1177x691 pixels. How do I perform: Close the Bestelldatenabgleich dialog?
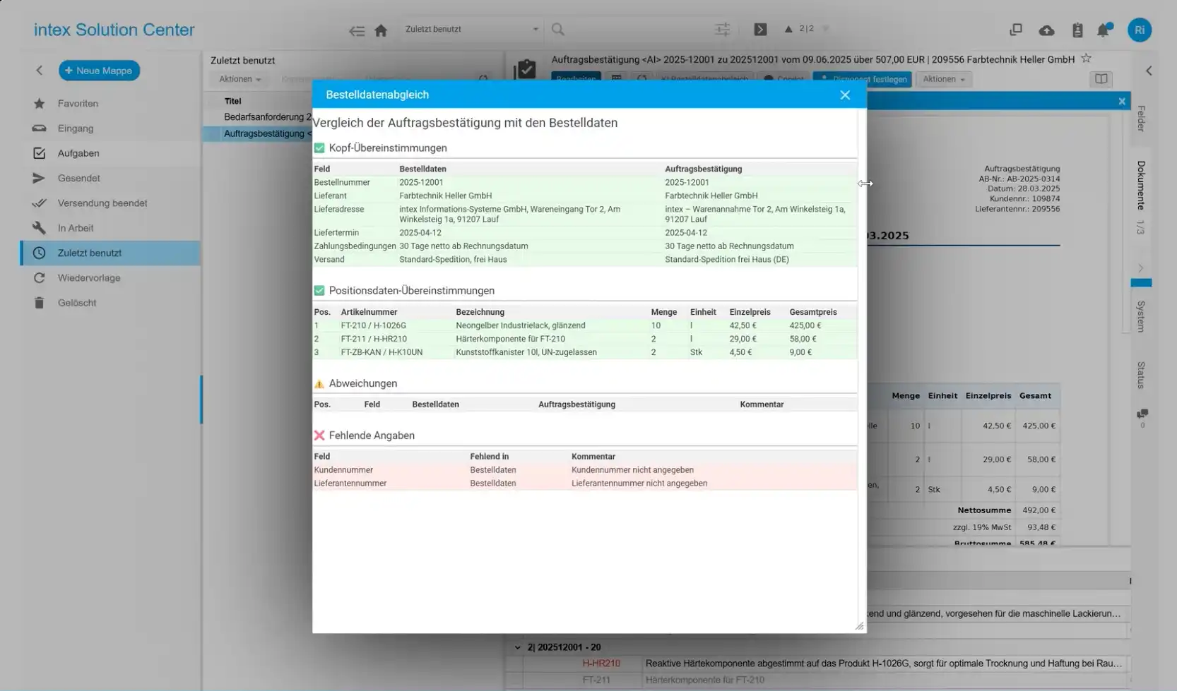[845, 95]
